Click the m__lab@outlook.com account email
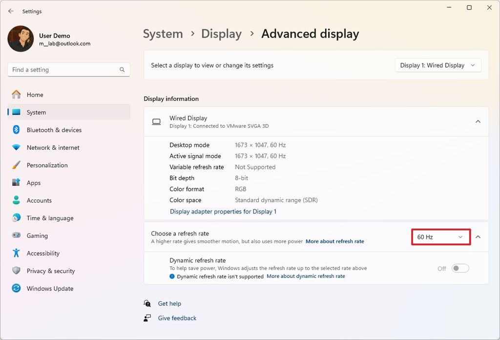 tap(65, 44)
